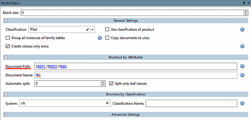Click info icon beside Classification Name field
Image resolution: width=251 pixels, height=120 pixels.
point(242,103)
